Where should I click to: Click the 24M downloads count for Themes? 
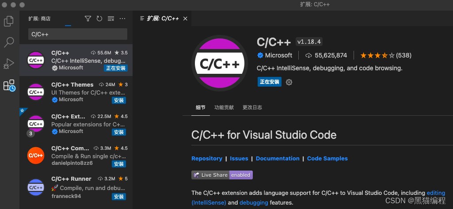107,84
